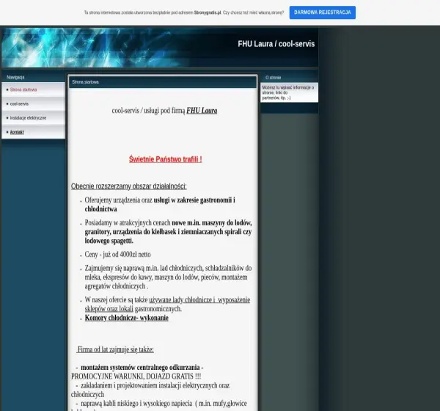
Task: Click Firma od lat zajmuje się także heading
Action: pos(116,349)
